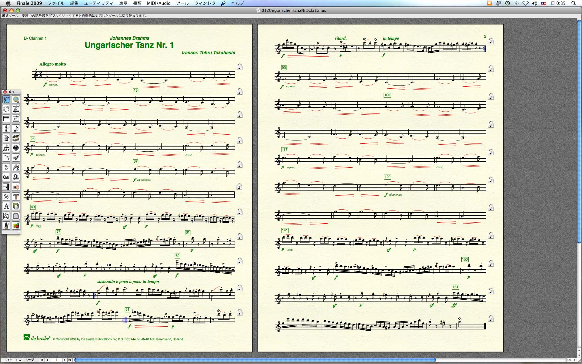Select the Expression mf tool
The height and width of the screenshot is (364, 582).
click(16, 158)
